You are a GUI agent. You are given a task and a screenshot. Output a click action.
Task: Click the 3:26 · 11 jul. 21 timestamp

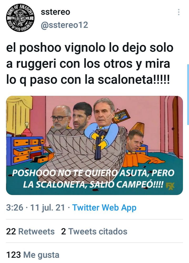[35, 207]
